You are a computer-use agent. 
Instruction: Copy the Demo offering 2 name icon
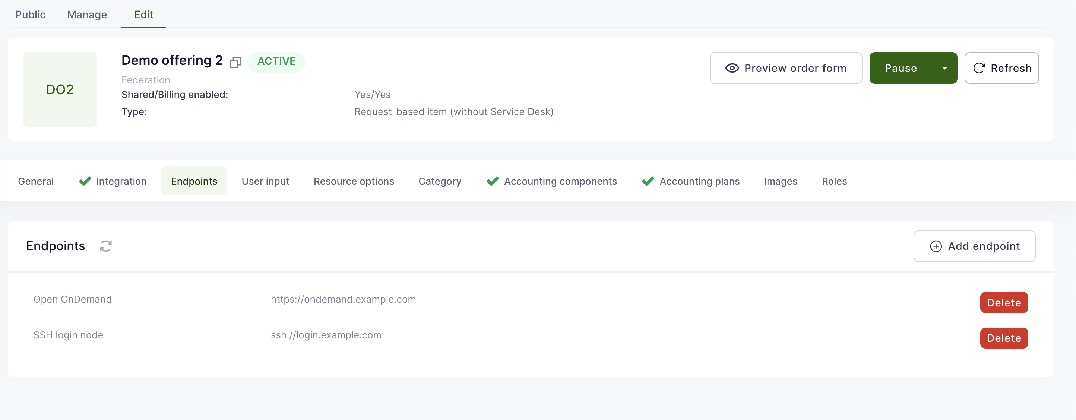235,63
